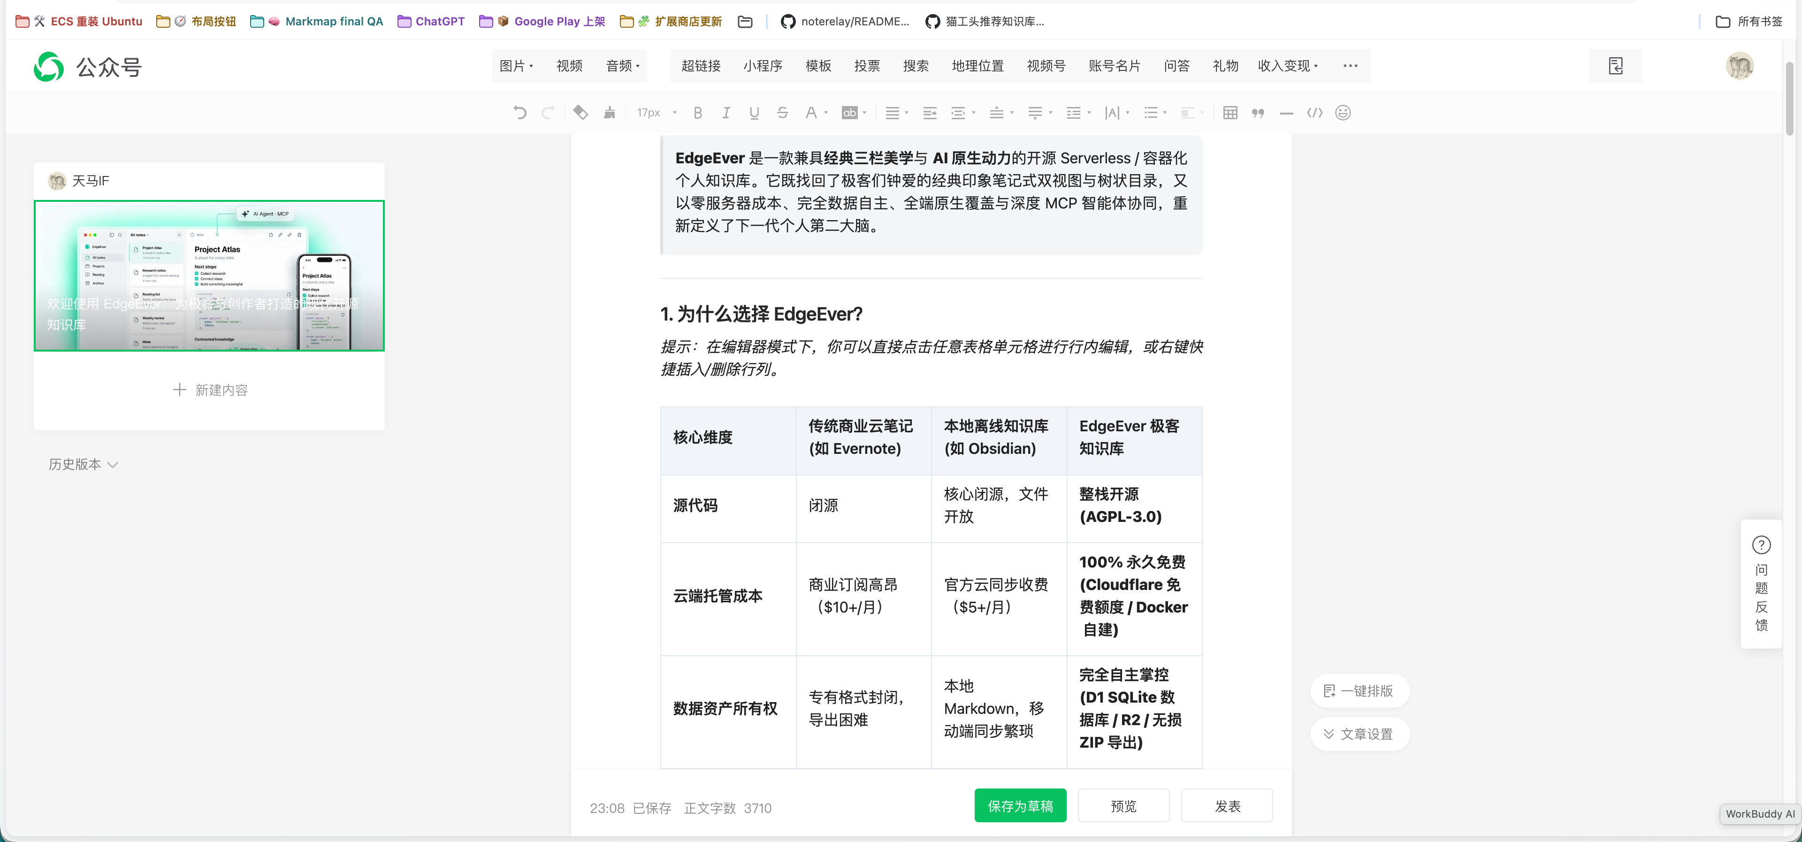Click the first-line indent icon
The width and height of the screenshot is (1802, 842).
click(930, 113)
